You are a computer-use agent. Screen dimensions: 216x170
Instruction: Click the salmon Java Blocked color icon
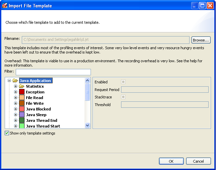(22, 109)
